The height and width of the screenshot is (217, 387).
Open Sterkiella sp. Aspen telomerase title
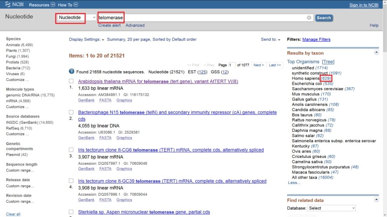pos(144,212)
